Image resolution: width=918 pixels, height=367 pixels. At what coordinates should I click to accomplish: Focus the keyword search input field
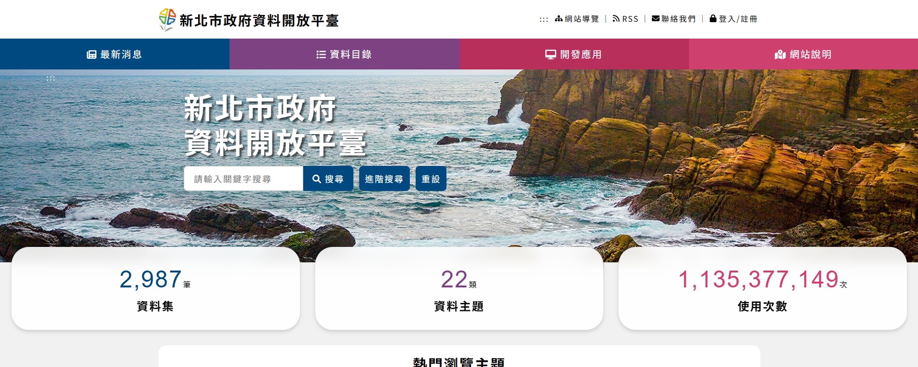tap(243, 179)
